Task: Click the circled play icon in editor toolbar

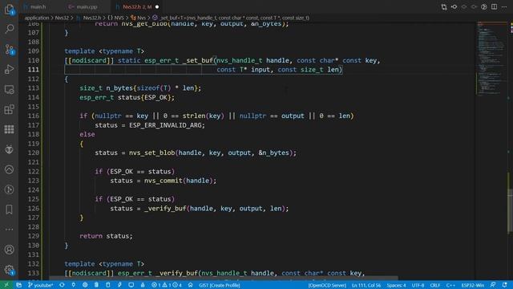Action: (x=484, y=7)
